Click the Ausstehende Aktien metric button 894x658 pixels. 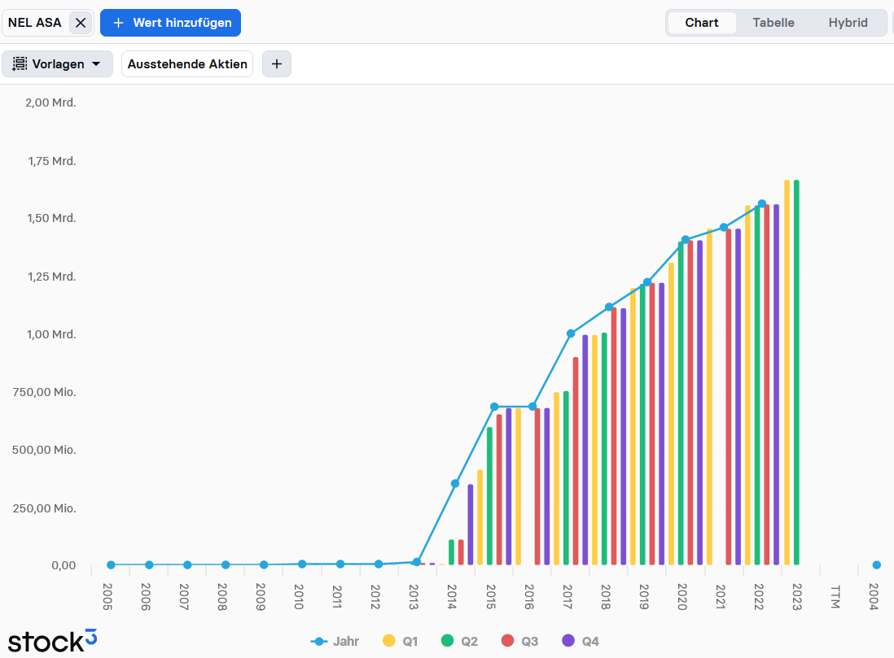(187, 63)
